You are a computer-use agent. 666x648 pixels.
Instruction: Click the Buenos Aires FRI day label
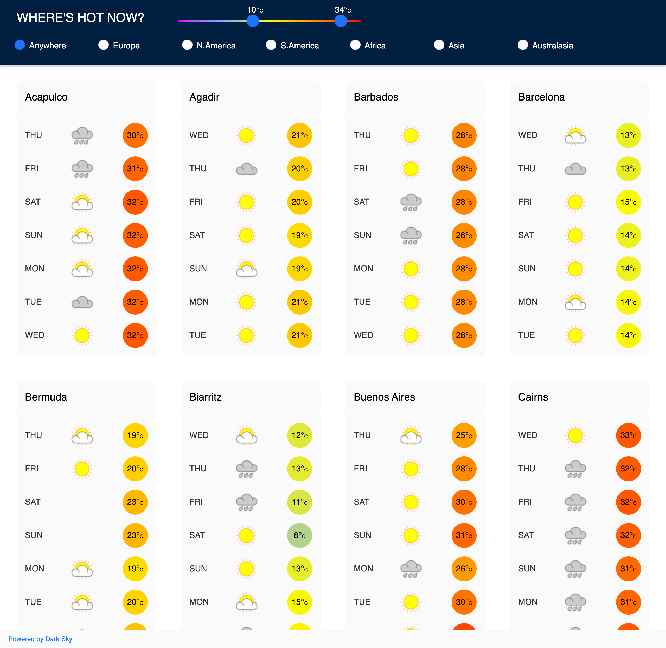point(360,469)
